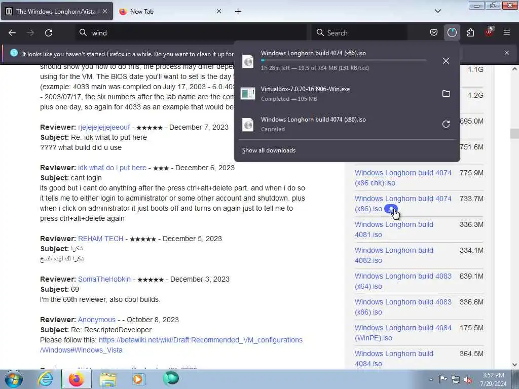519x389 pixels.
Task: Open the Pocket save icon
Action: [x=434, y=32]
